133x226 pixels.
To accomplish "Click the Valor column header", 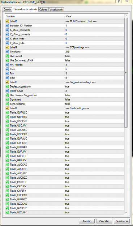I will point(94,16).
